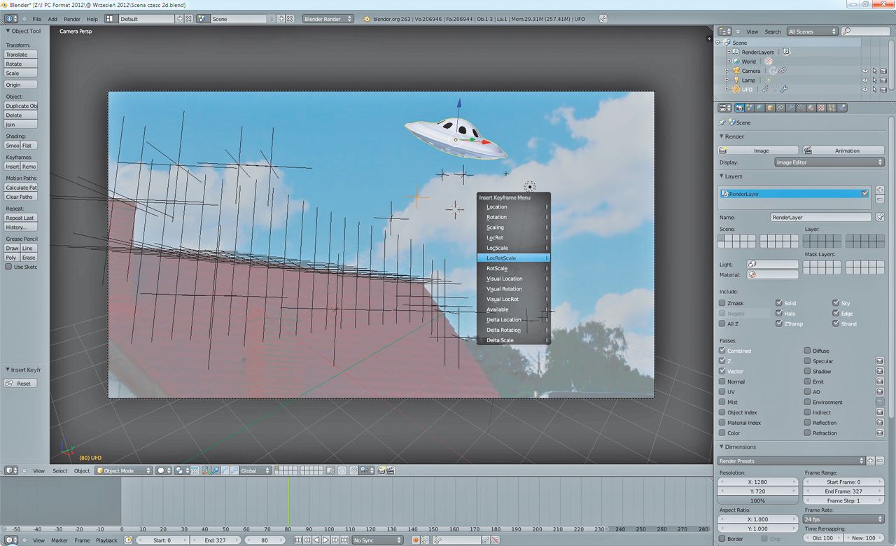Viewport: 896px width, 546px height.
Task: Open the World properties tab icon
Action: 759,108
